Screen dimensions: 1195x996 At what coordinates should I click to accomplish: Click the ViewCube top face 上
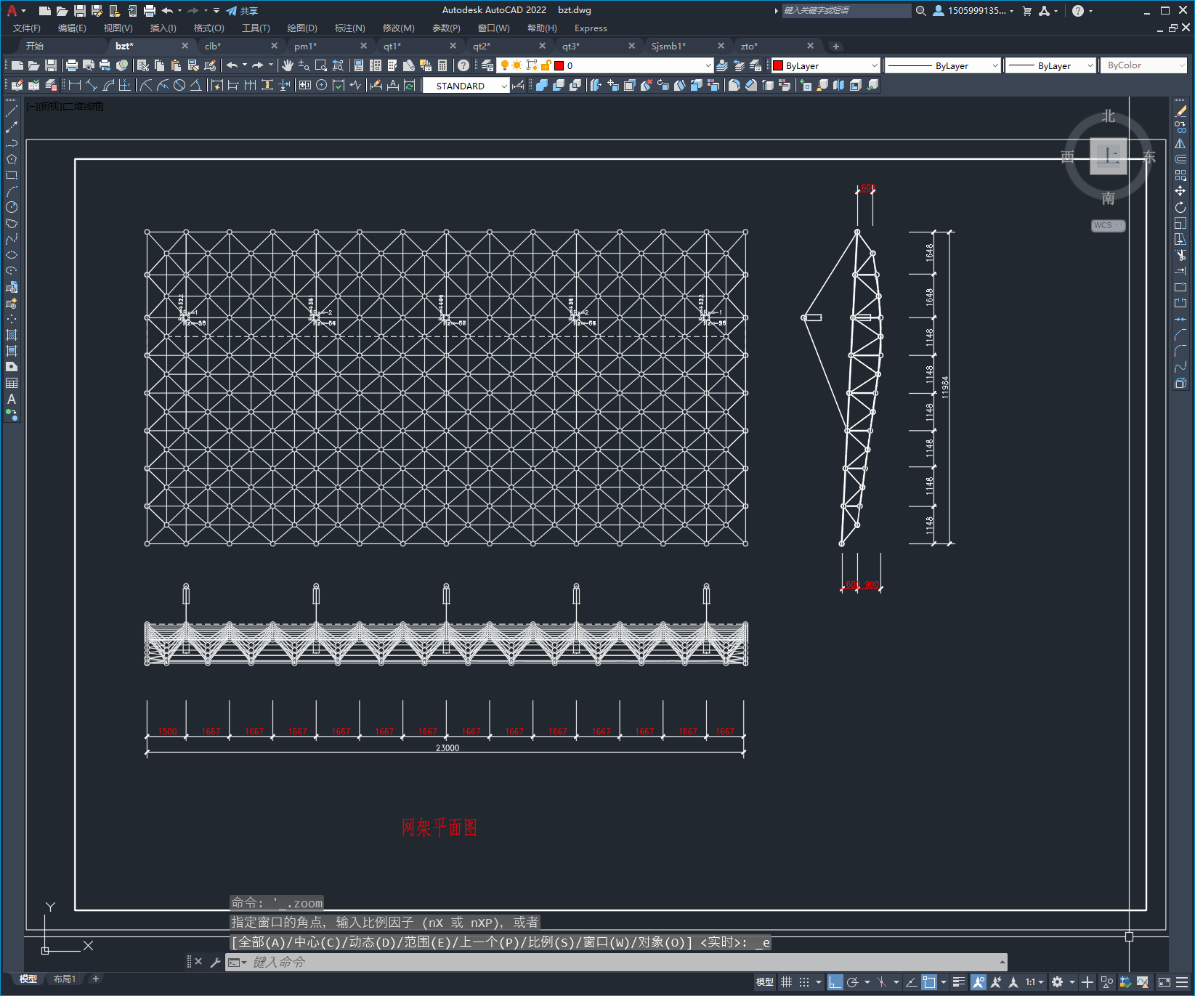click(1109, 155)
